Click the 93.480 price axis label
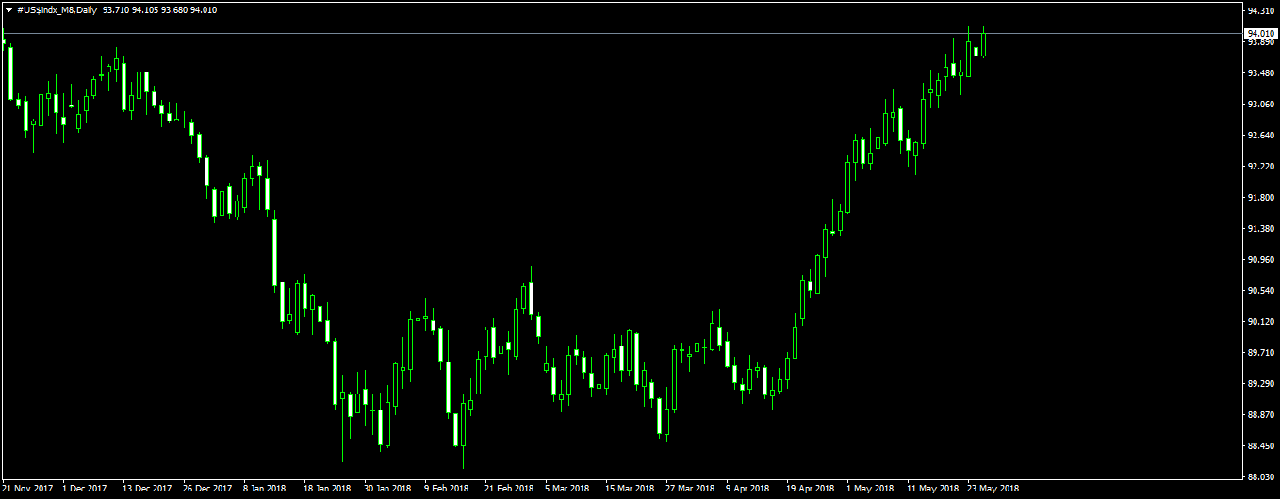 tap(1259, 73)
